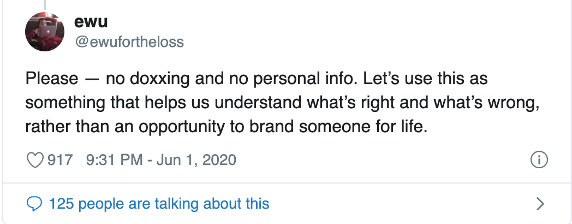Click the Jun 1, 2020 date

click(196, 160)
